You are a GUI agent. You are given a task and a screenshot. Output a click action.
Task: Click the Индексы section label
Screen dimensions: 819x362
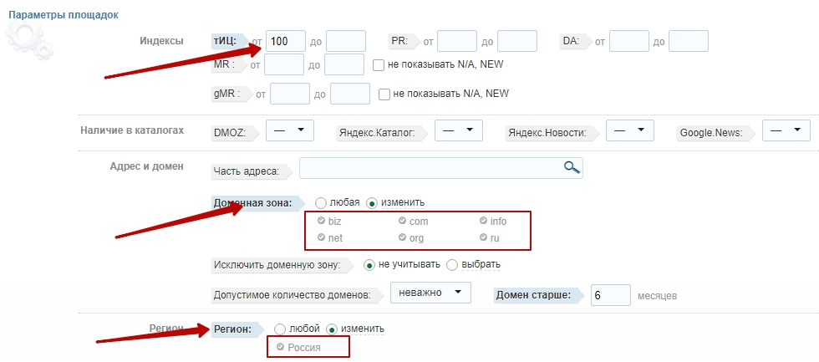click(x=161, y=41)
